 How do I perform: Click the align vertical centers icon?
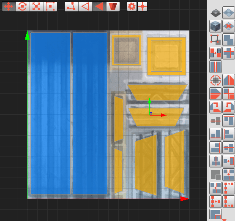pos(216,161)
